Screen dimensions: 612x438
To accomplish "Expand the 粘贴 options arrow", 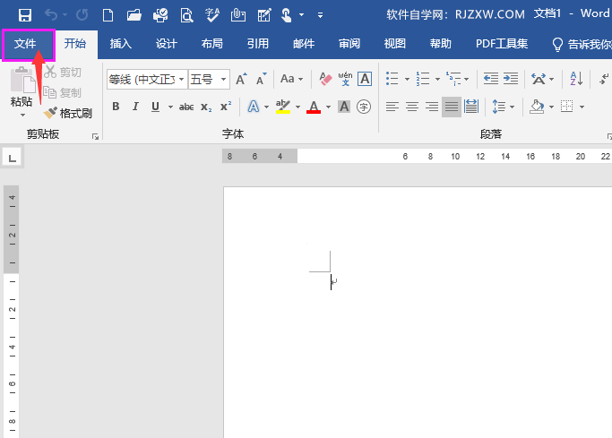I will (22, 115).
